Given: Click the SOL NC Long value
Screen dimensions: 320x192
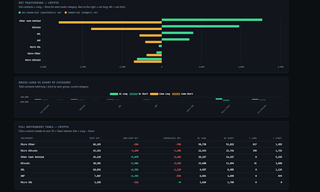Looking at the screenshot, I should click(x=203, y=169).
